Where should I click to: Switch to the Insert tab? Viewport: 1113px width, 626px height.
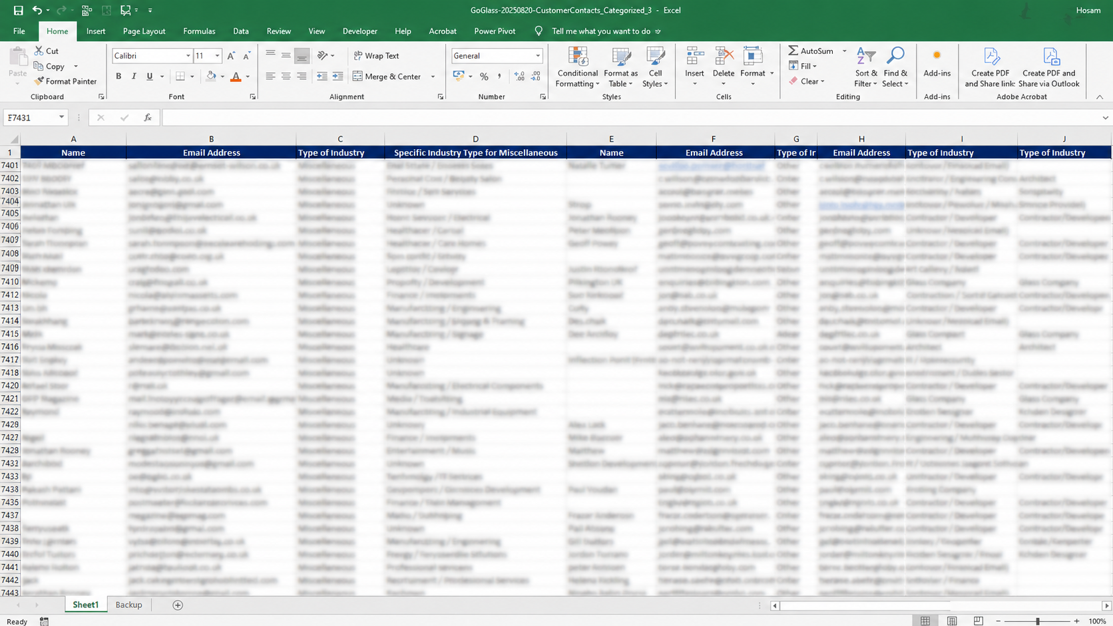click(96, 31)
